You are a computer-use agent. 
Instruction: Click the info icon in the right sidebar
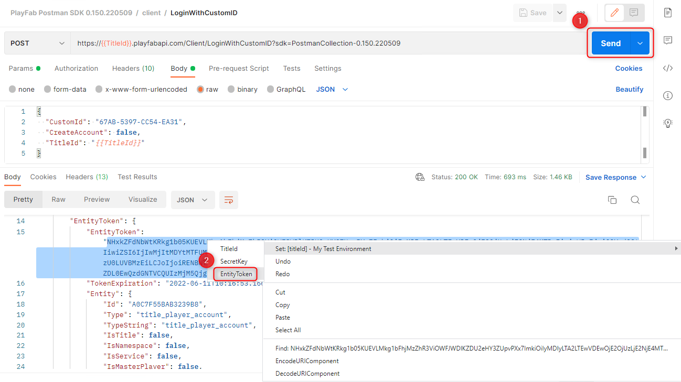667,96
